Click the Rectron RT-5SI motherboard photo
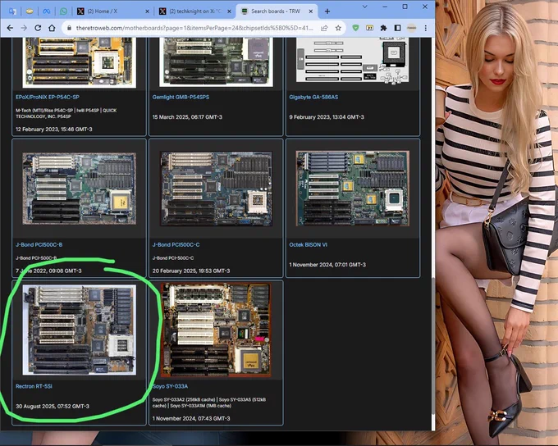The height and width of the screenshot is (446, 558). click(x=79, y=330)
